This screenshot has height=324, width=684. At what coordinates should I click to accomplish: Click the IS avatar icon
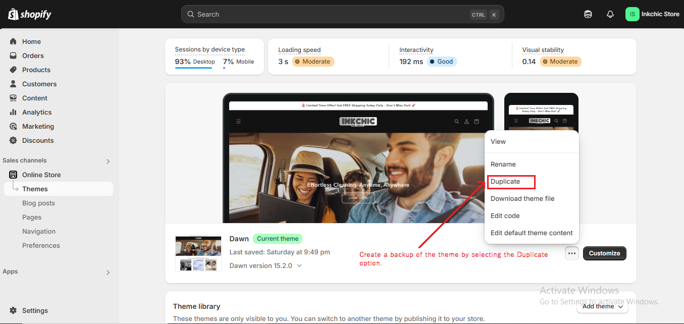click(x=632, y=14)
